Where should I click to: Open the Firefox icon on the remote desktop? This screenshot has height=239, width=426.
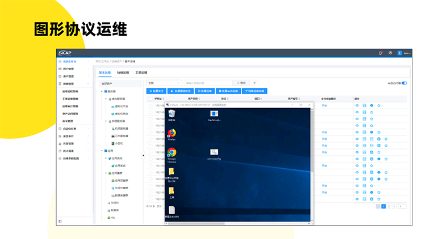(172, 133)
